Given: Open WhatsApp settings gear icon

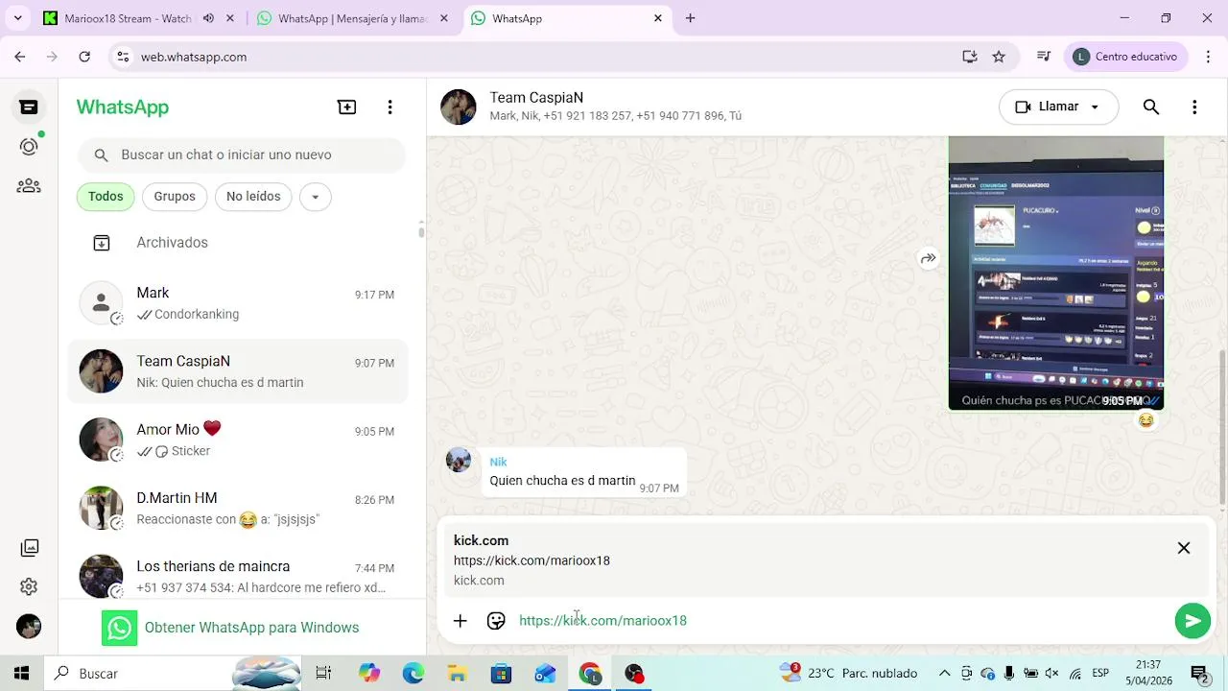Looking at the screenshot, I should pyautogui.click(x=29, y=586).
